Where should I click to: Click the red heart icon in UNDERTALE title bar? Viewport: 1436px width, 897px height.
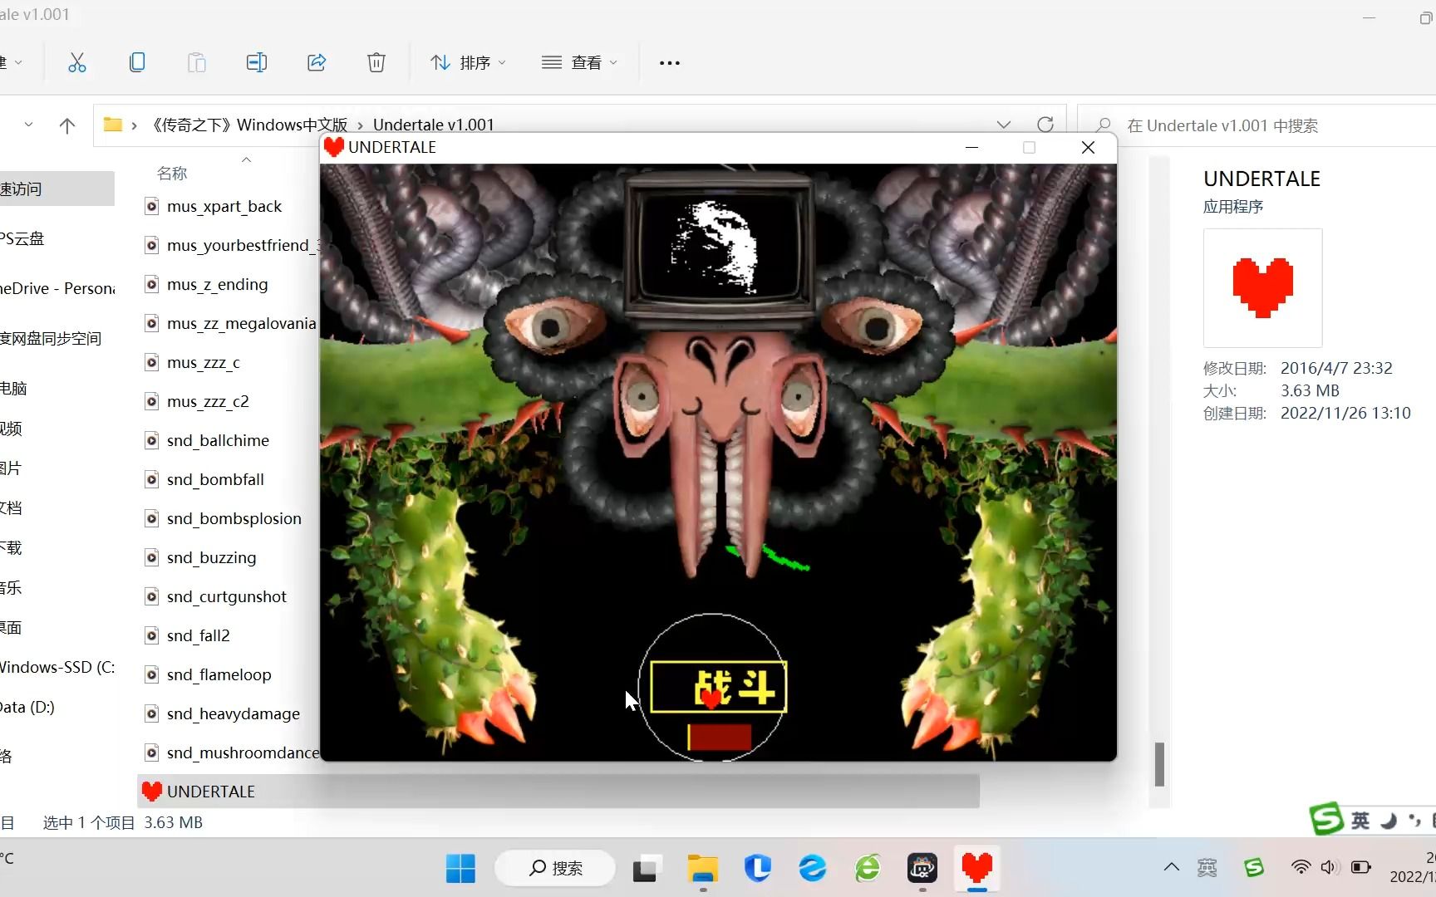coord(334,147)
